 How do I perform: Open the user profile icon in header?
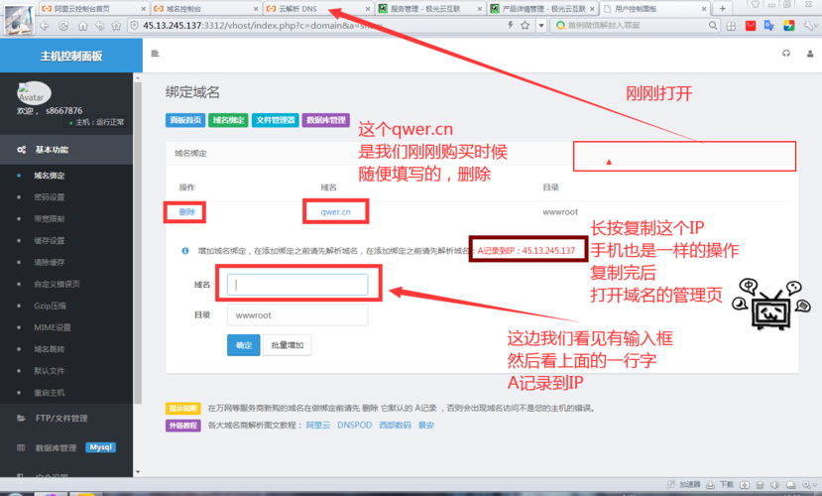click(810, 54)
